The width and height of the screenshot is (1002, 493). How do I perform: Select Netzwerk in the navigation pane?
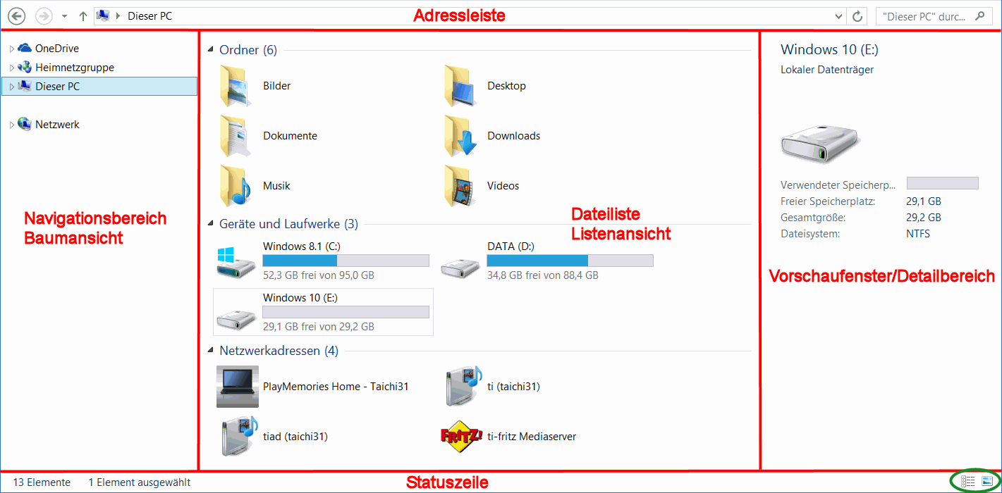pyautogui.click(x=57, y=125)
